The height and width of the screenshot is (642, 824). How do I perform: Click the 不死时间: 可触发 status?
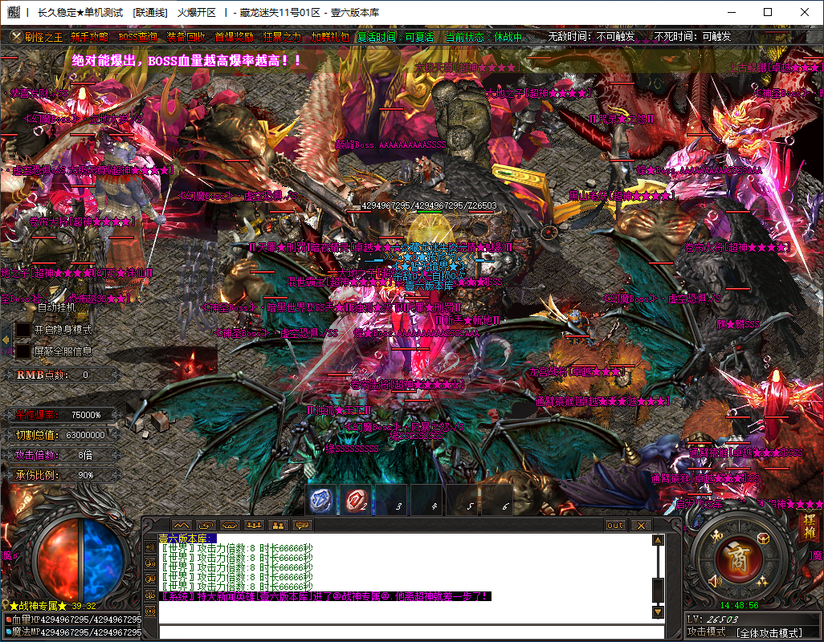(x=692, y=37)
